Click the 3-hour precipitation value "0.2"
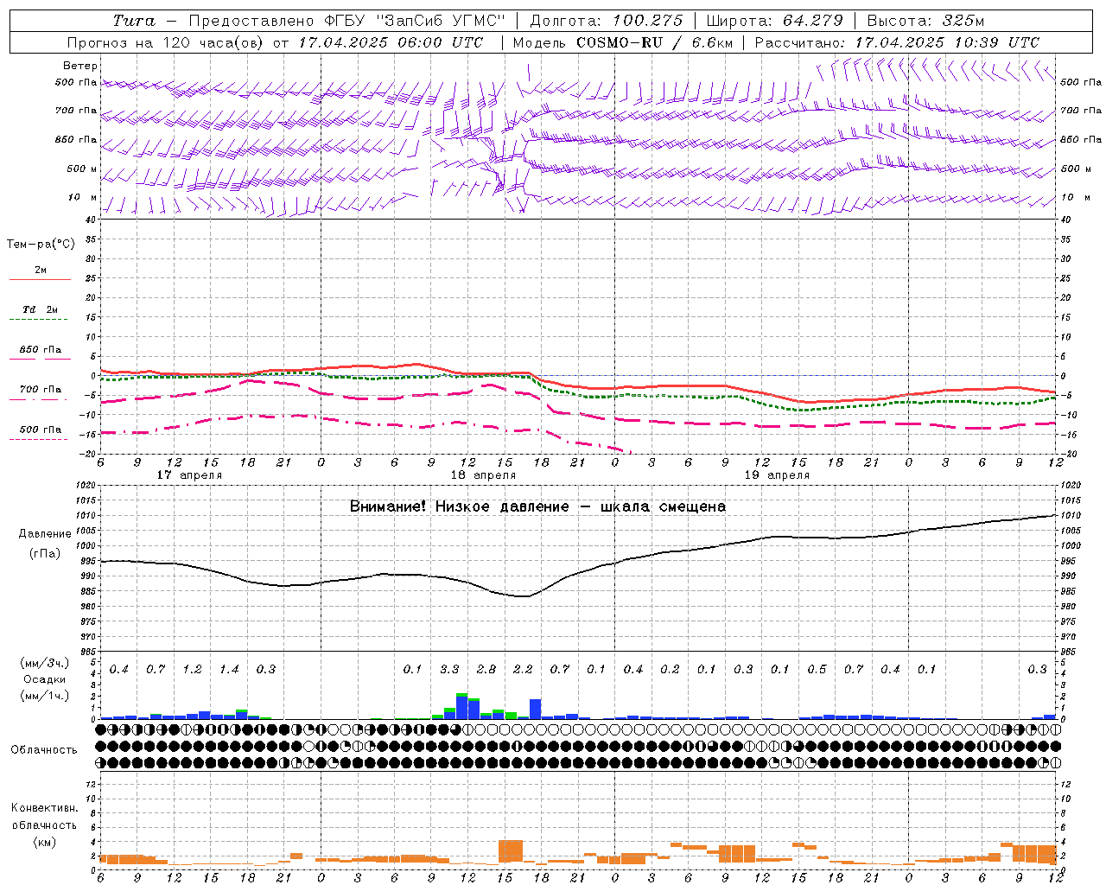The height and width of the screenshot is (885, 1106). click(670, 670)
